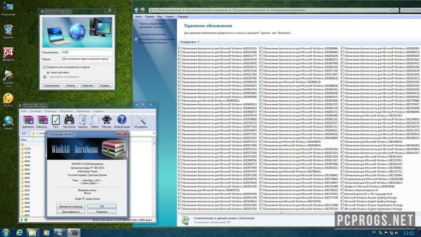Click the WinRAR Тест toolbar icon
The height and width of the screenshot is (237, 421).
coord(56,120)
